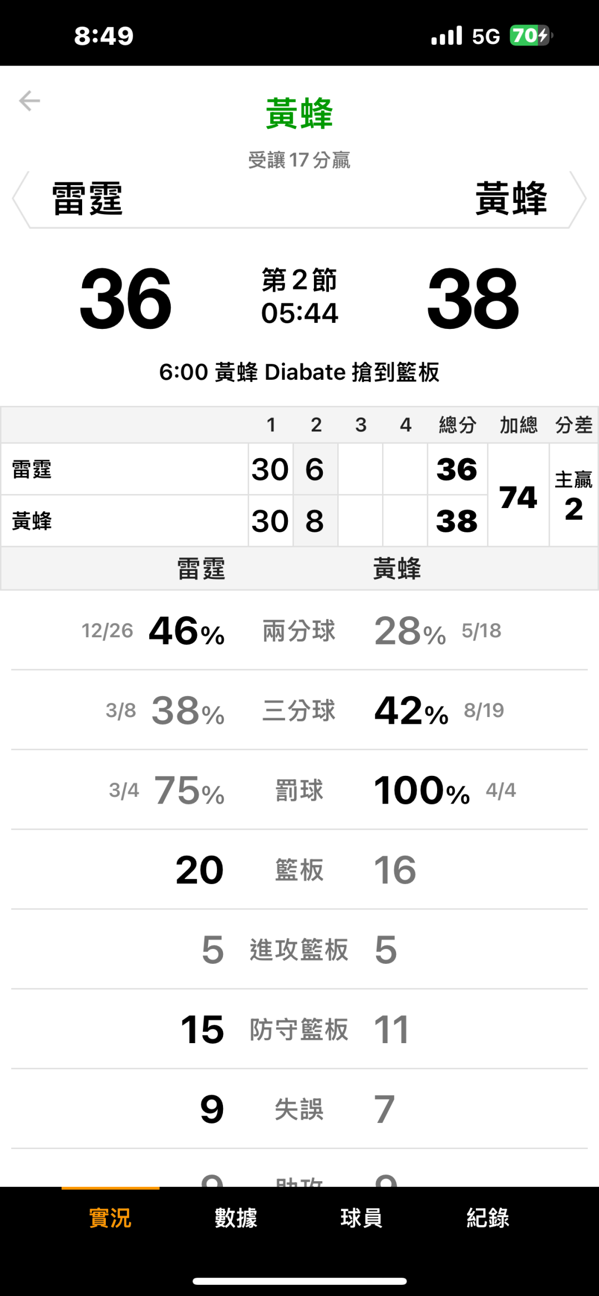
Task: Tap the home indicator bar
Action: (x=299, y=1281)
